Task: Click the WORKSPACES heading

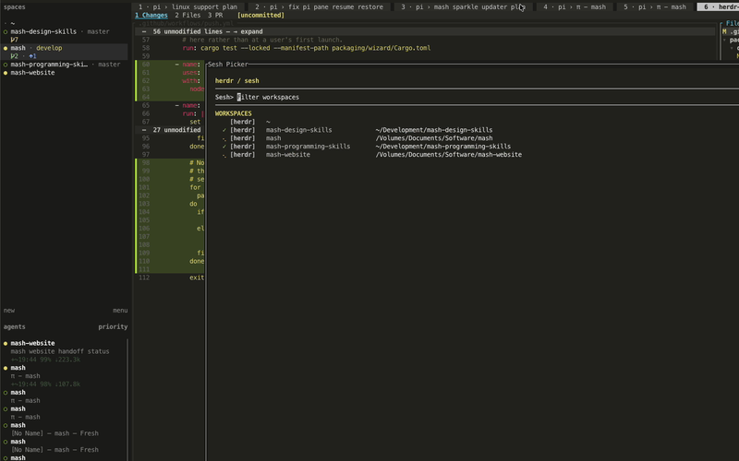Action: pos(234,113)
